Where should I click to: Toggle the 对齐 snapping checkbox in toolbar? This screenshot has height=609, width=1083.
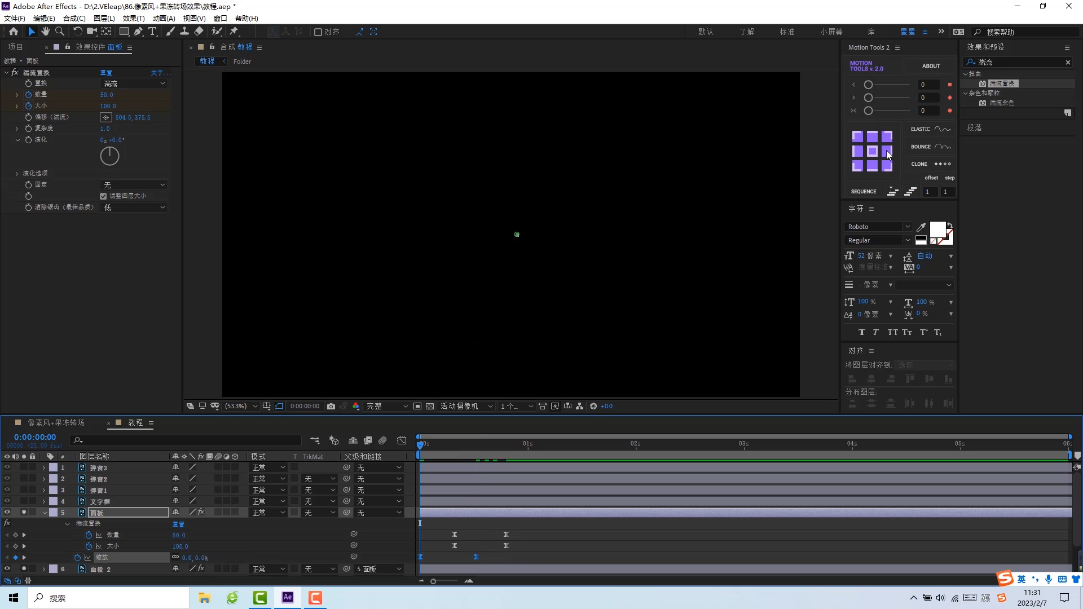pos(318,32)
